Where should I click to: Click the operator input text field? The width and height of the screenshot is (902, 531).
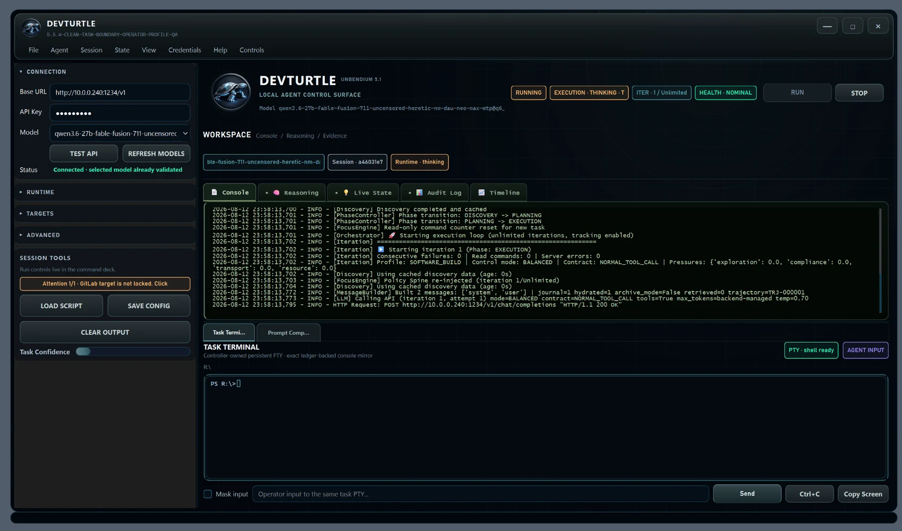(480, 494)
